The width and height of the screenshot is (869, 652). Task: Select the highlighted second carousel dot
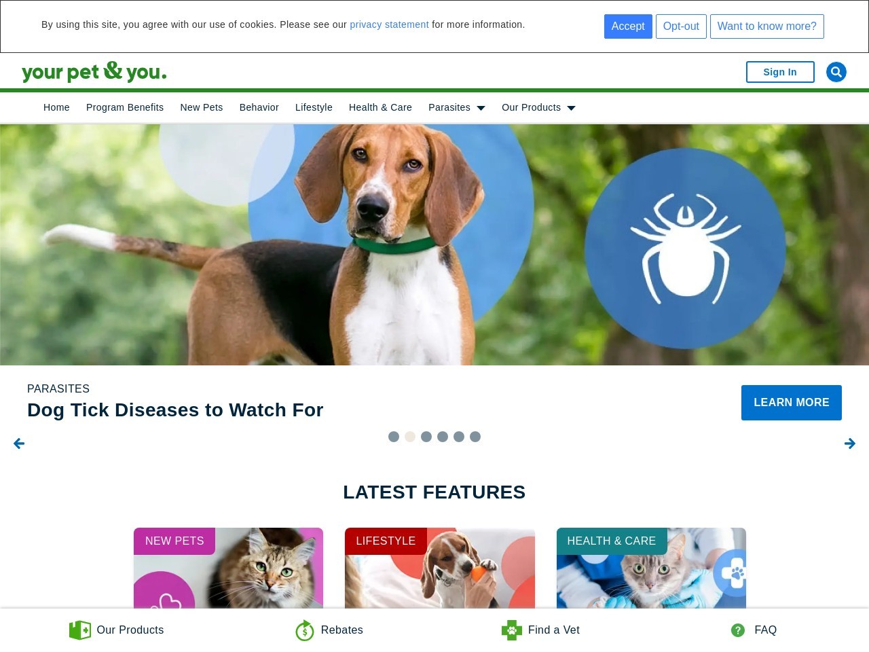point(410,437)
